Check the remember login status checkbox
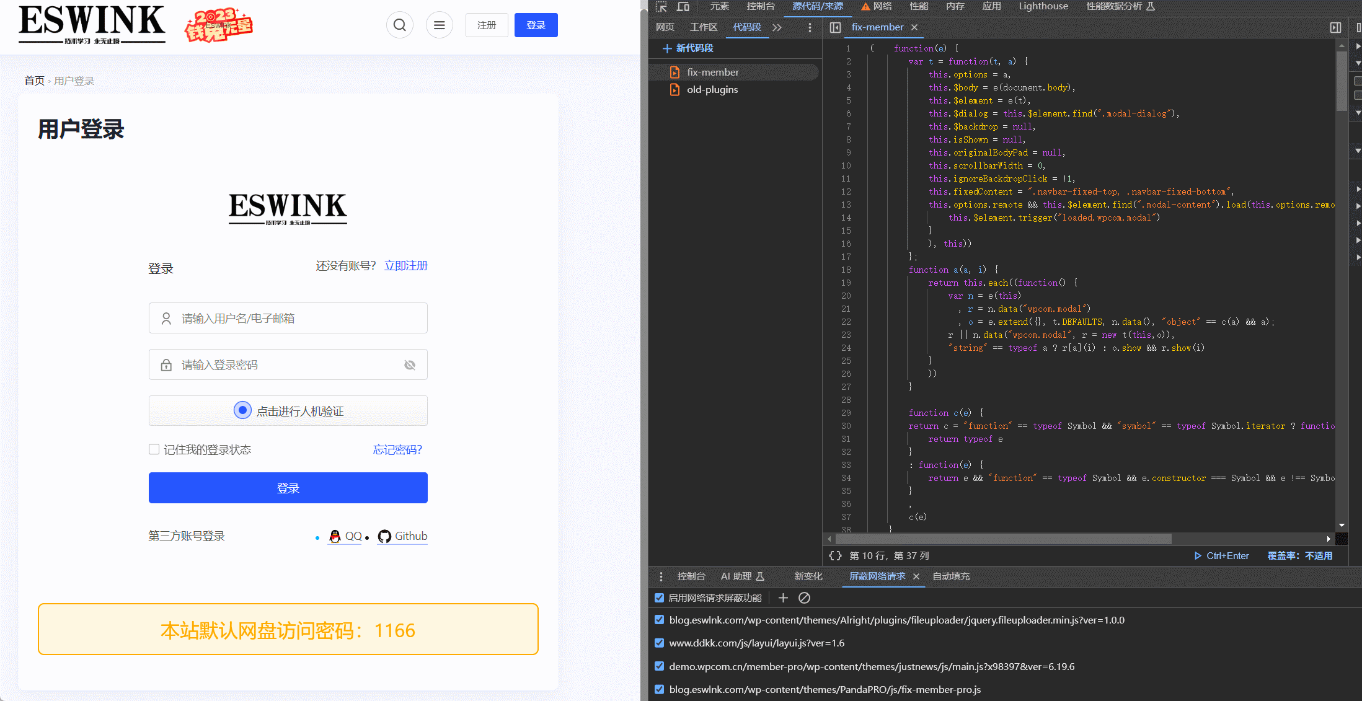 [x=154, y=449]
